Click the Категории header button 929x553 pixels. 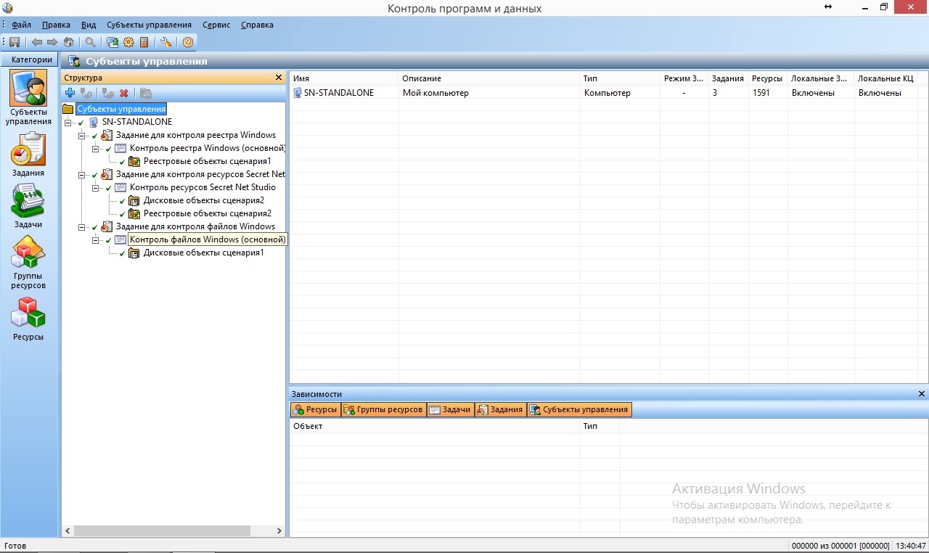pos(31,60)
